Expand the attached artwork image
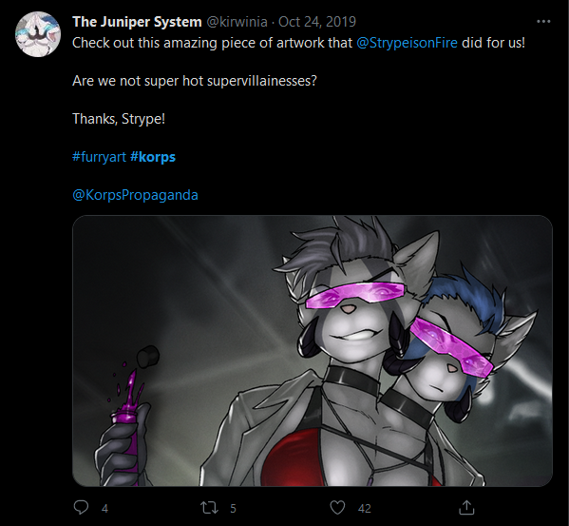Screen dimensions: 569x526 coord(313,351)
